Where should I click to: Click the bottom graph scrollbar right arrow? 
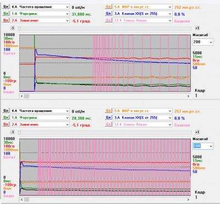pyautogui.click(x=188, y=200)
